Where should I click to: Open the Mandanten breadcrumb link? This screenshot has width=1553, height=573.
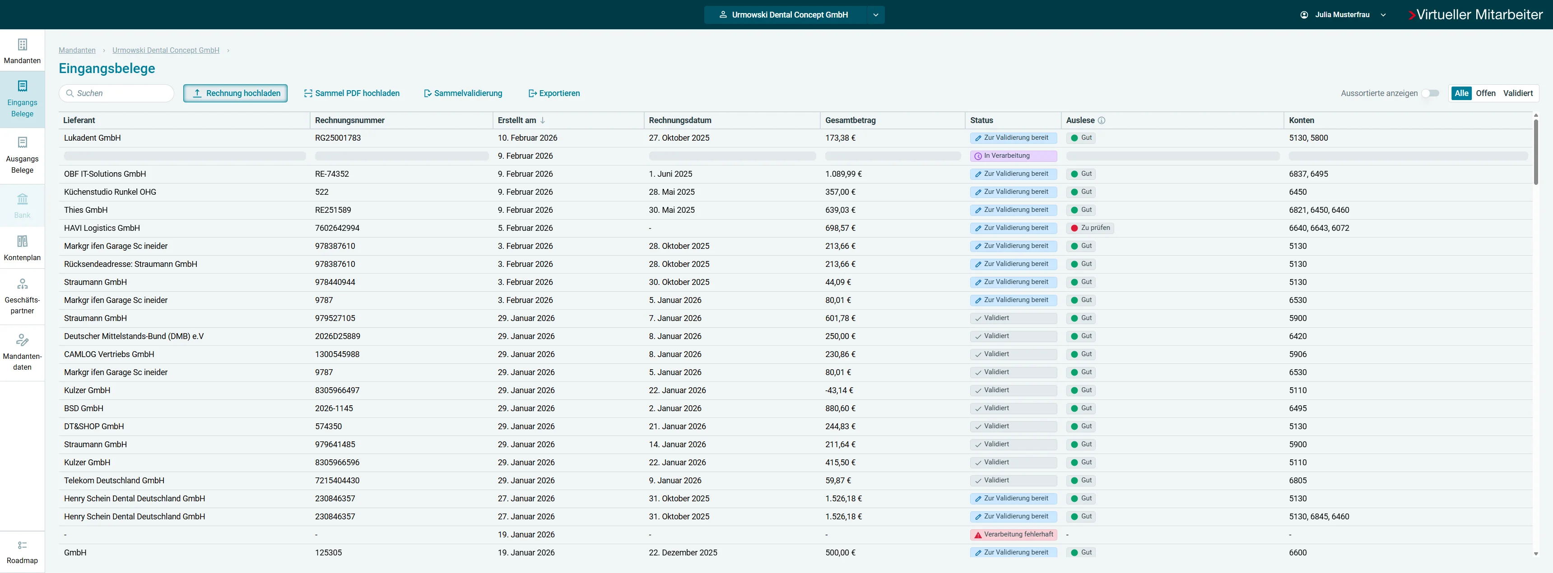coord(77,50)
